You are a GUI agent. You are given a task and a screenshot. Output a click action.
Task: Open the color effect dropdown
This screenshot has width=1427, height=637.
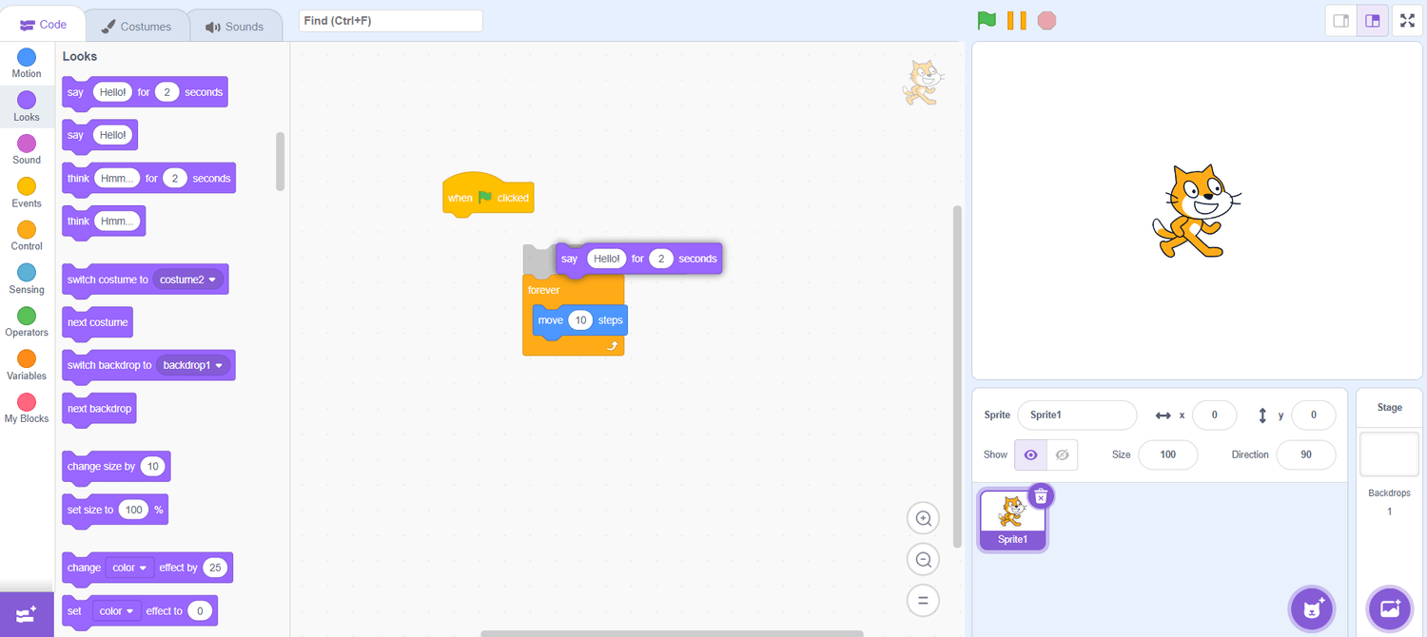click(128, 568)
